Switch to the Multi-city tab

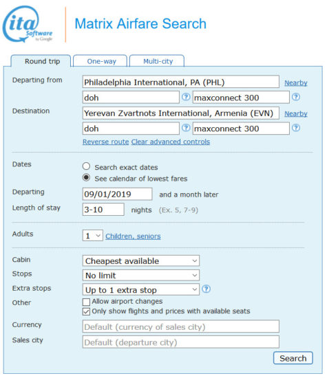click(x=157, y=61)
